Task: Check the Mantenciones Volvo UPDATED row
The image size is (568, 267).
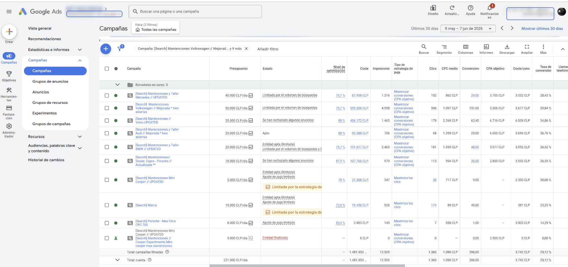Action: [x=107, y=121]
